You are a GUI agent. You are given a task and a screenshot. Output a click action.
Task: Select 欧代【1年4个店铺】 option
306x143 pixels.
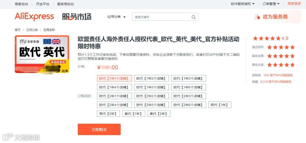[114, 87]
